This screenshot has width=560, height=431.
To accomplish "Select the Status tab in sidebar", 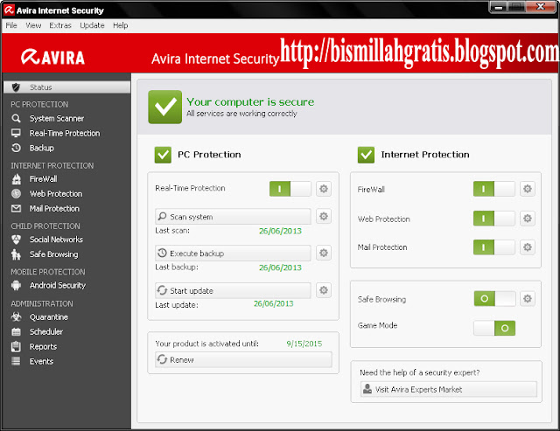I will point(67,87).
